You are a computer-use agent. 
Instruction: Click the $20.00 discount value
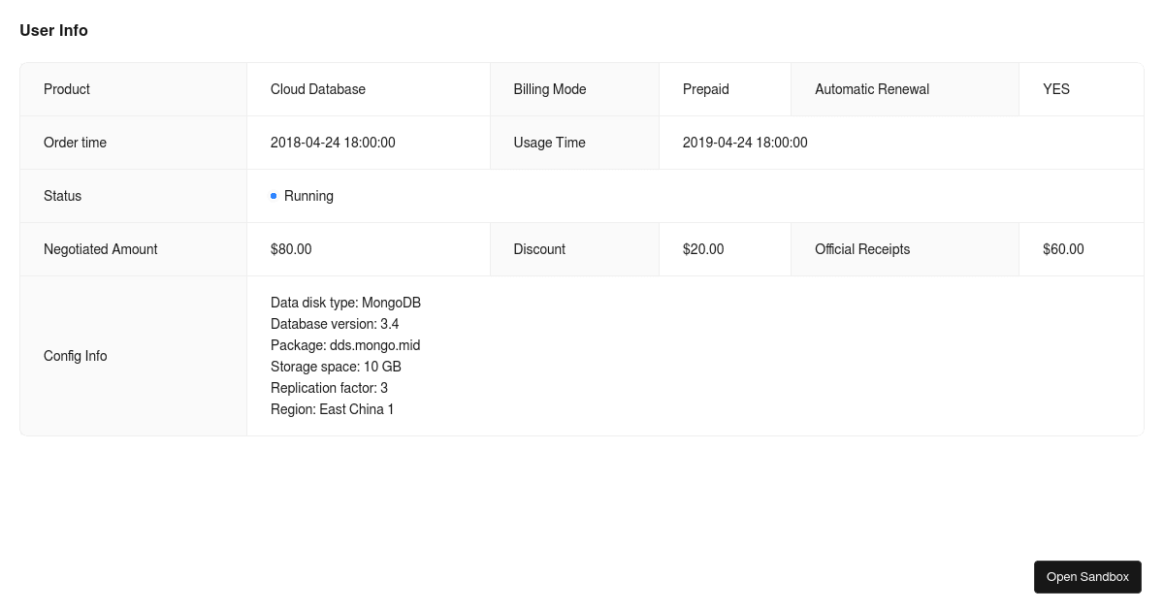703,249
